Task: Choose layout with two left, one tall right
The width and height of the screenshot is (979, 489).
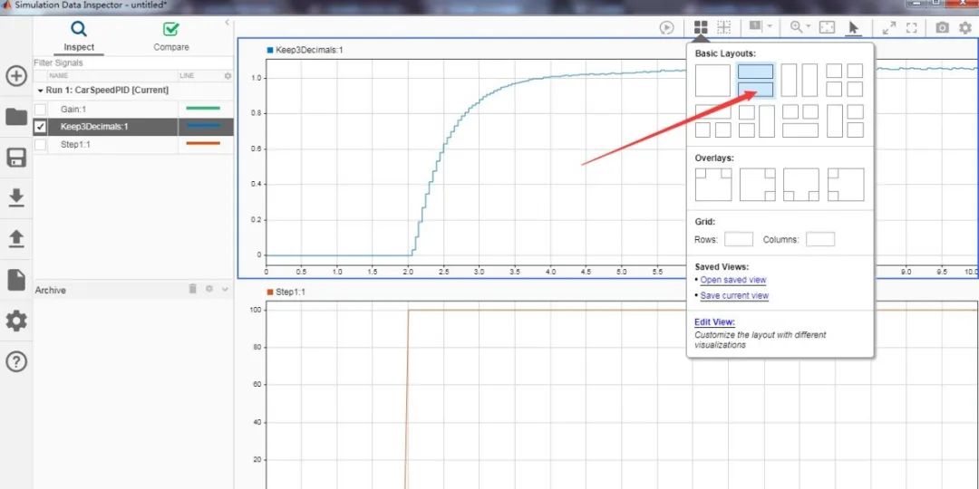Action: (x=757, y=121)
